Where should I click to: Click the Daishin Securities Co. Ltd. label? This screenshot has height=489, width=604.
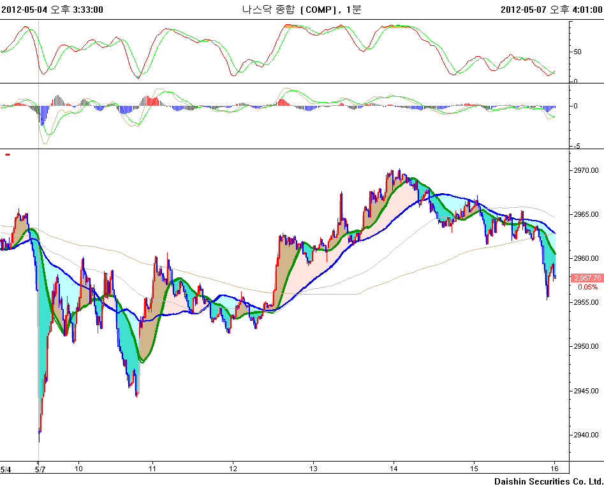(548, 481)
